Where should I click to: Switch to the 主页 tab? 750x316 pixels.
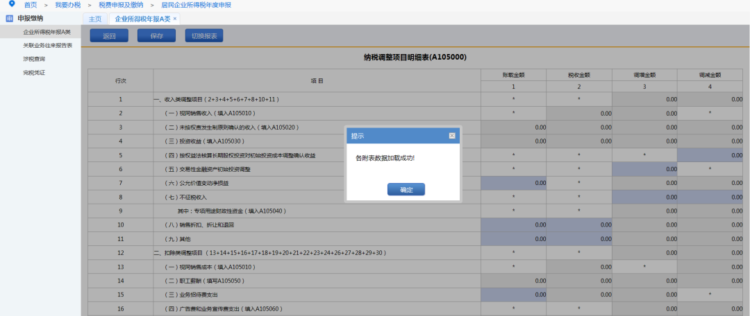click(95, 19)
